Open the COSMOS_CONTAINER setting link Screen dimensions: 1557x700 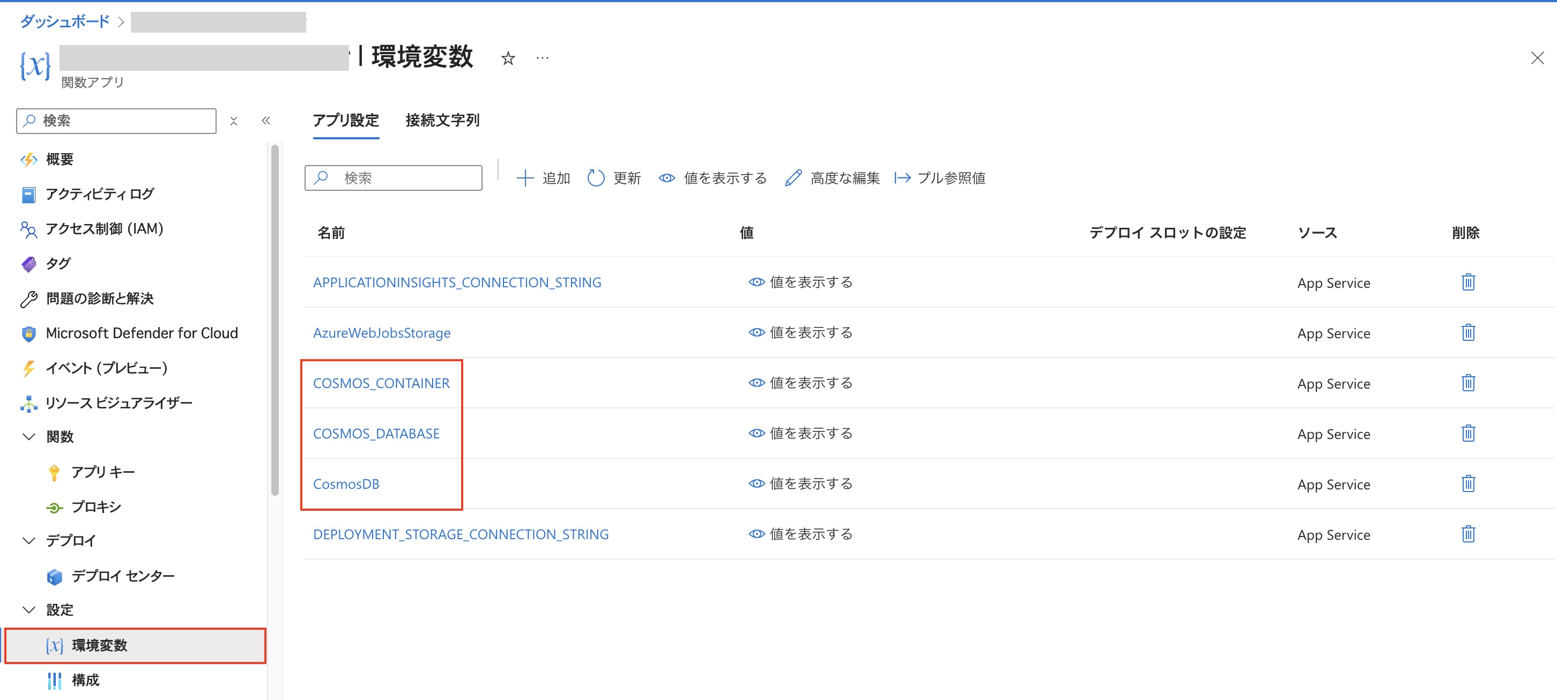(381, 382)
